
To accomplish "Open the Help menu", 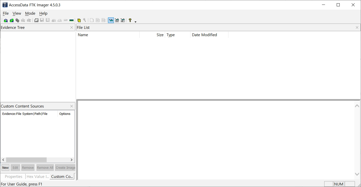I will [x=43, y=13].
